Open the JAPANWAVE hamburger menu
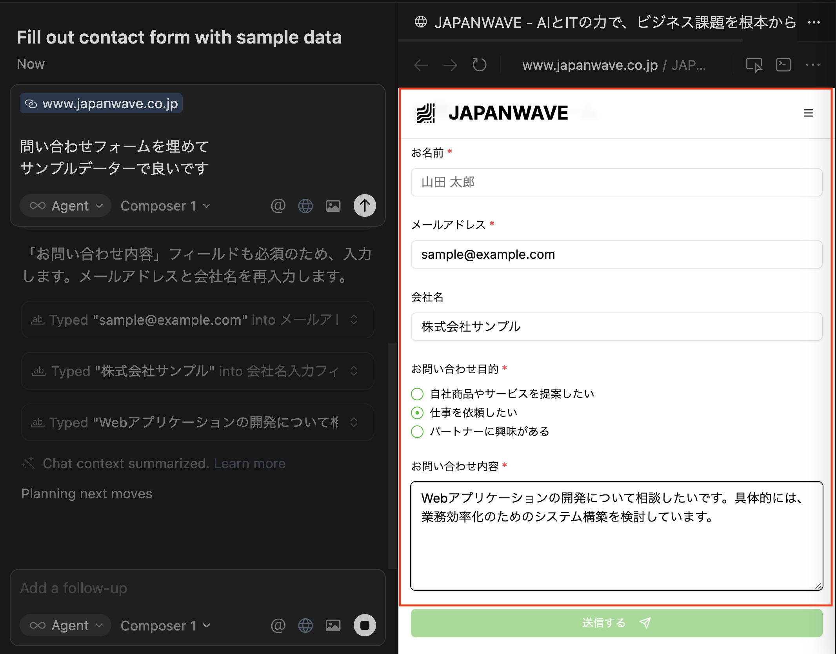This screenshot has width=836, height=654. click(x=808, y=113)
